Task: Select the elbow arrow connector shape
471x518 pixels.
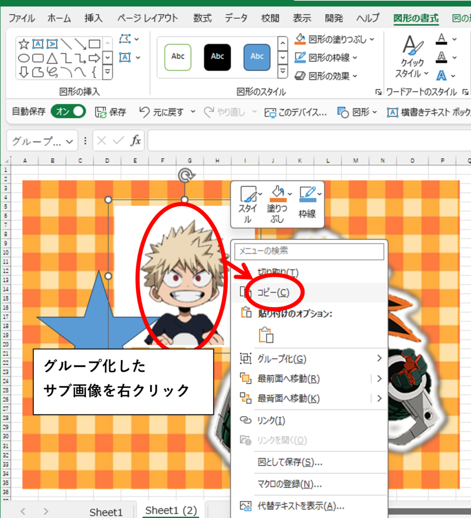Action: point(80,58)
